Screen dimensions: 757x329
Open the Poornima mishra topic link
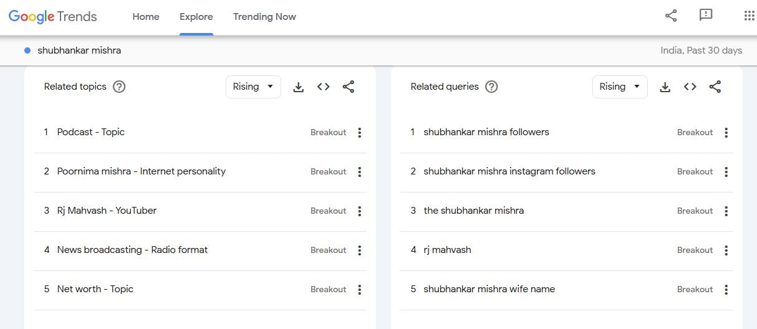141,171
